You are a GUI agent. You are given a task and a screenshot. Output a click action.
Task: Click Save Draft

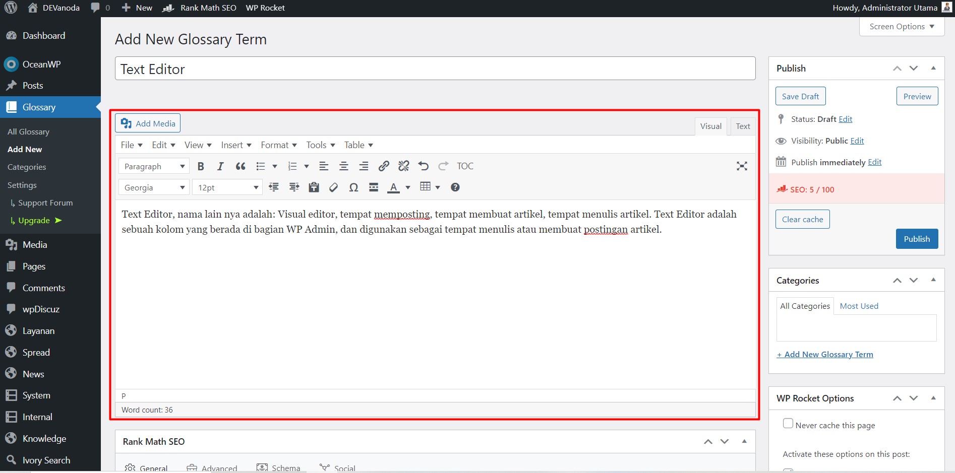click(x=800, y=96)
